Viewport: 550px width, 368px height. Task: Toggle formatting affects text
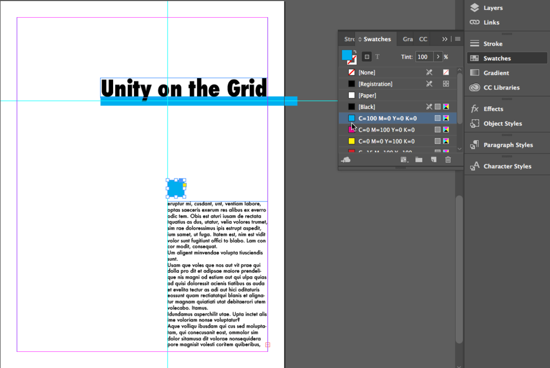coord(377,57)
